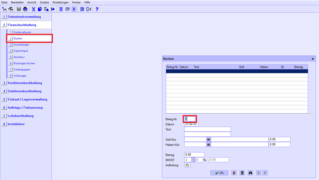Click the Datum input field

[x=191, y=124]
